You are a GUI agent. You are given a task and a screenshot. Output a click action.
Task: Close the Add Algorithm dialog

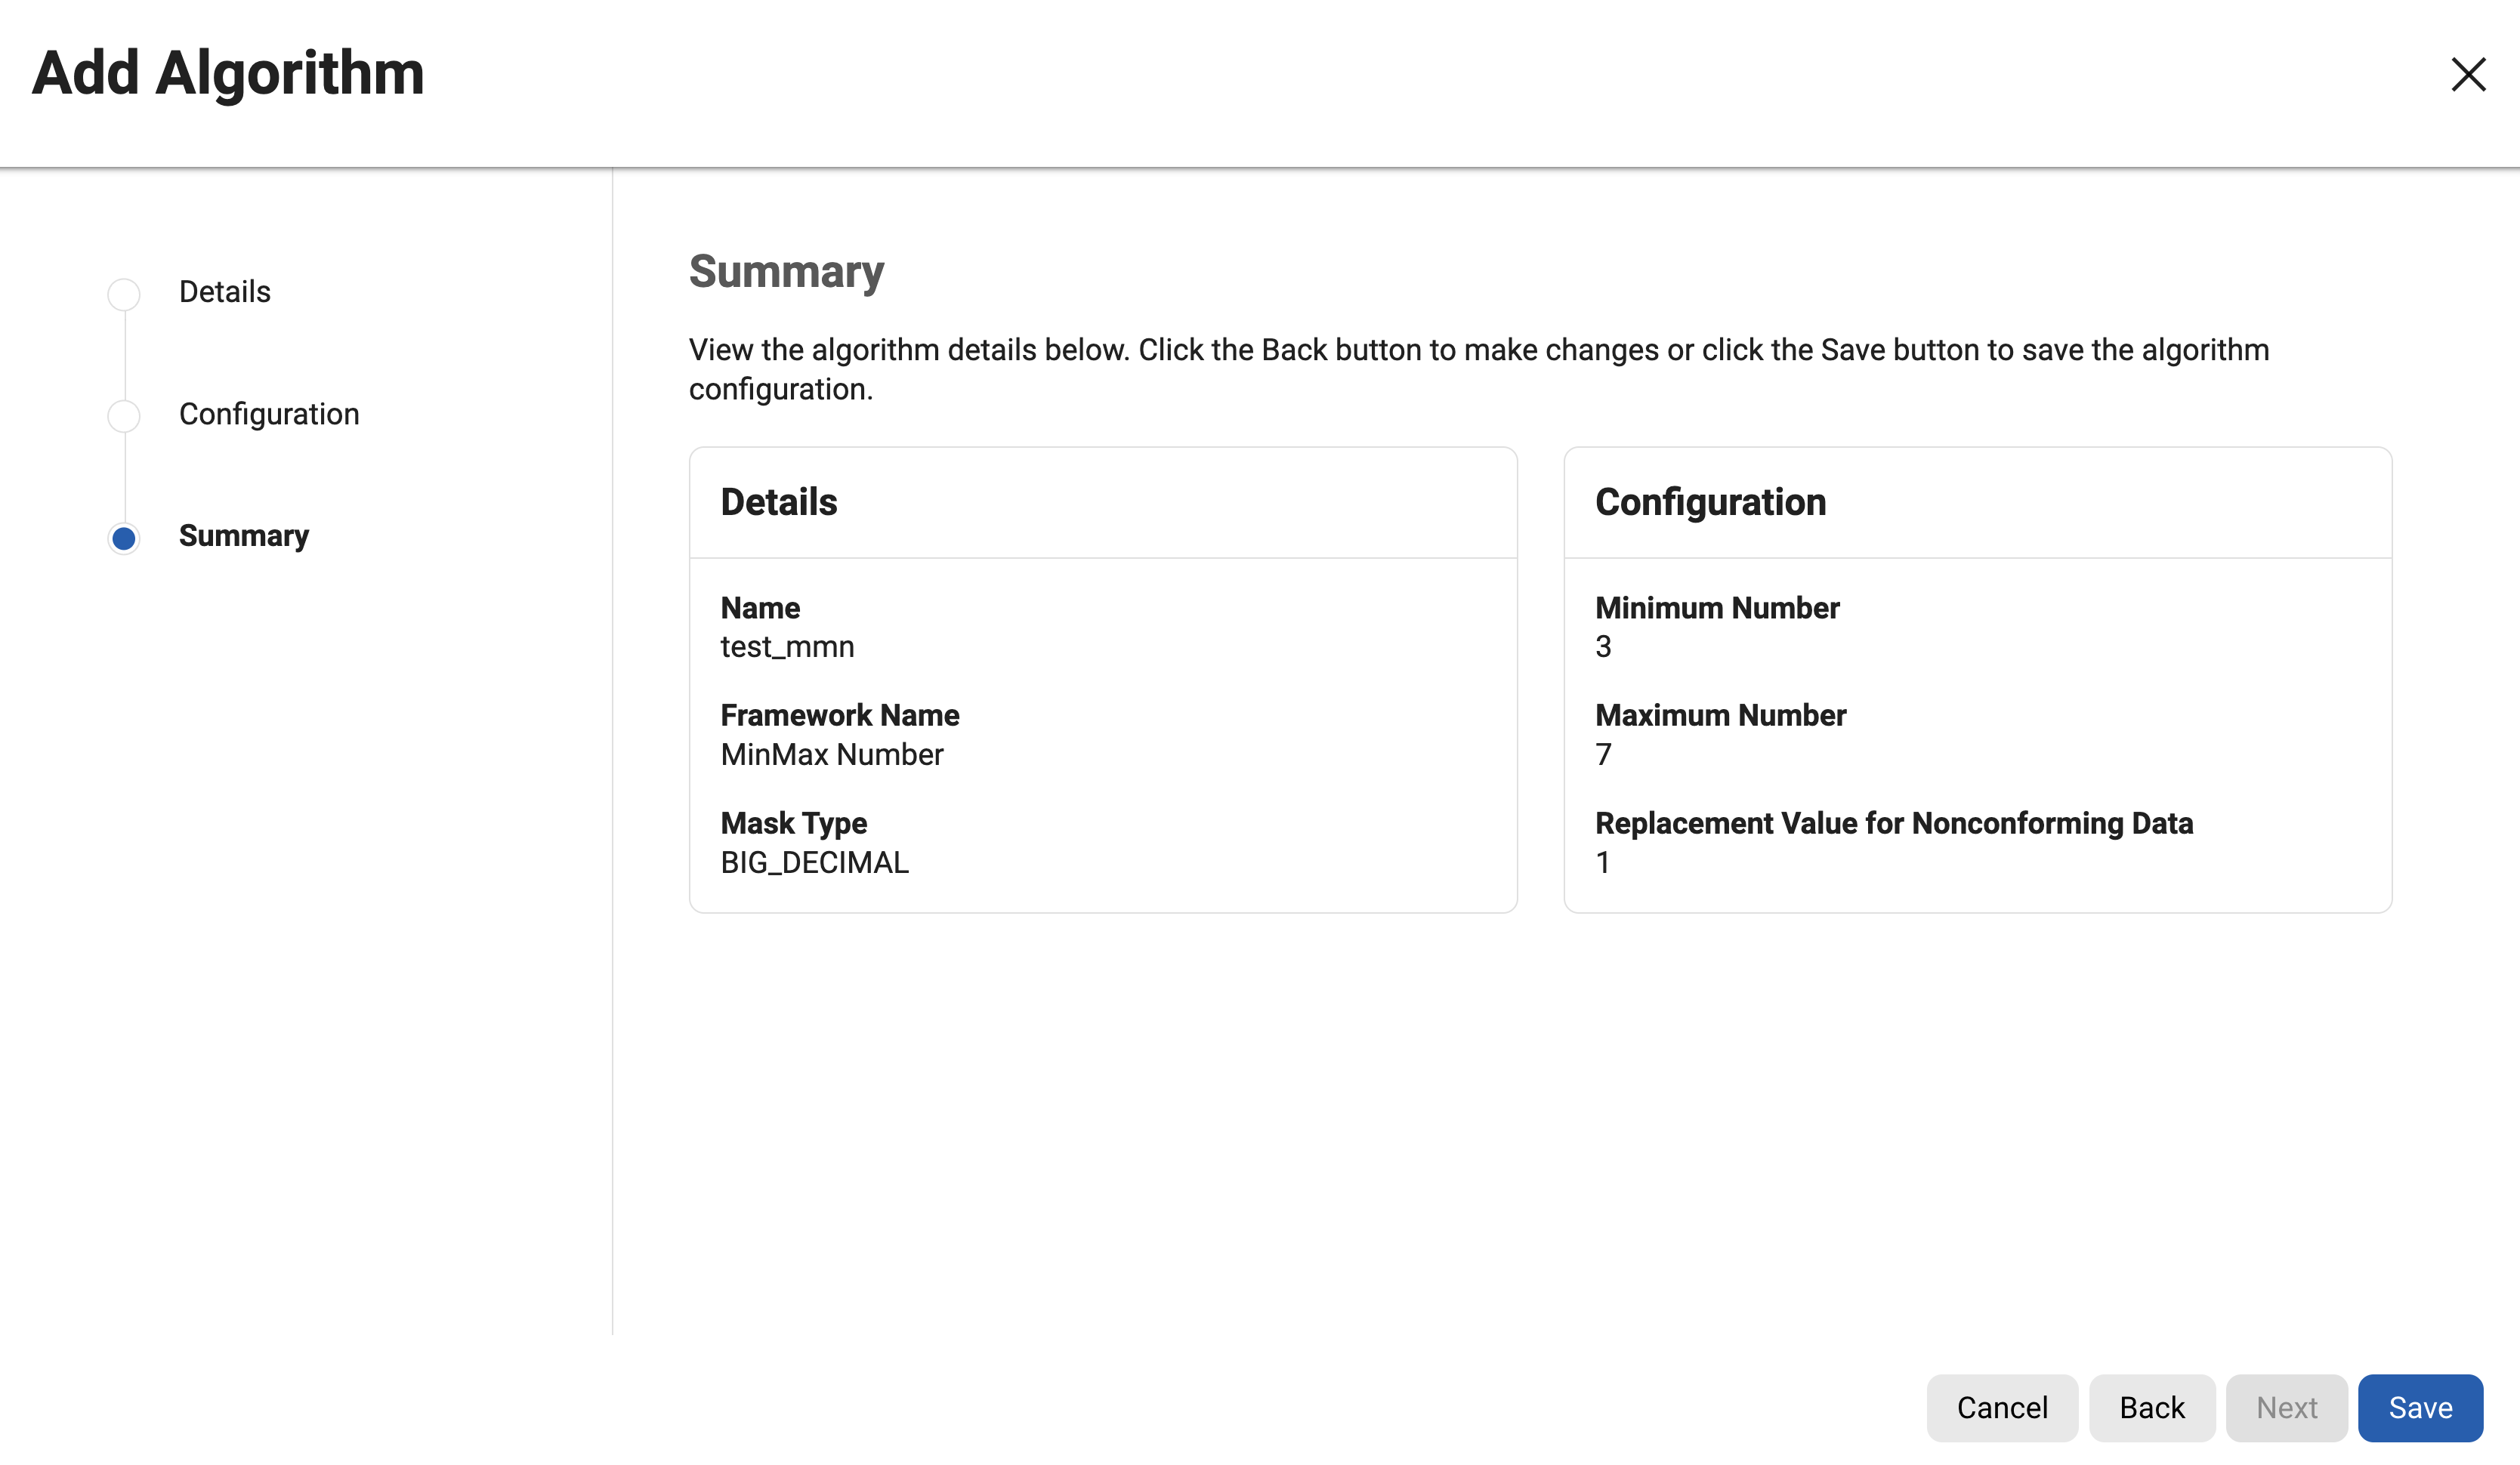pos(2467,75)
